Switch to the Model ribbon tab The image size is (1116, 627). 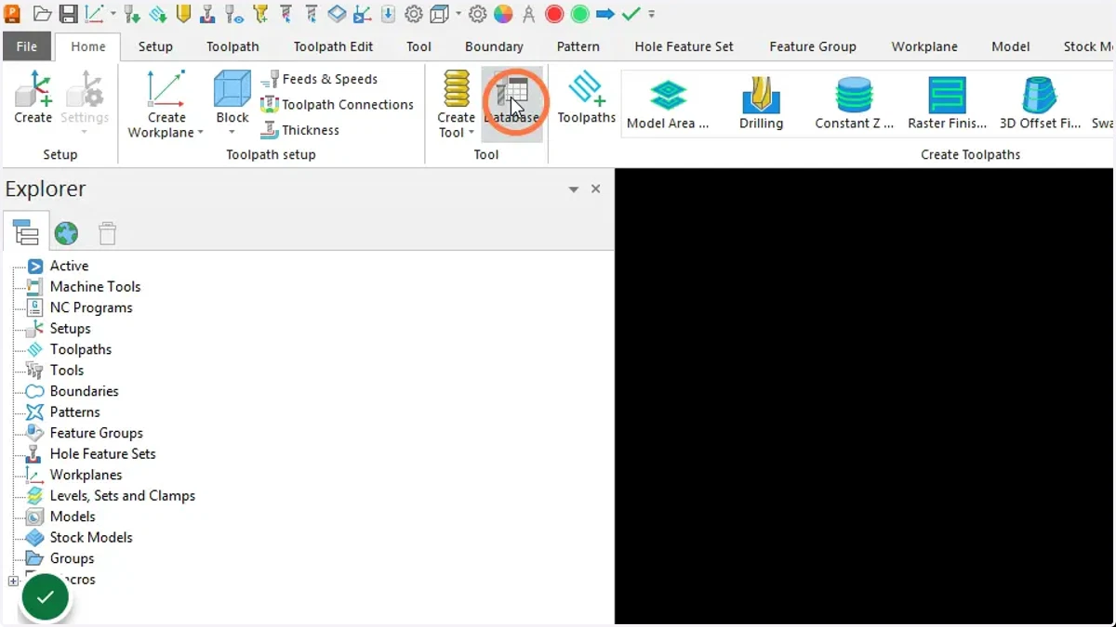point(1010,46)
